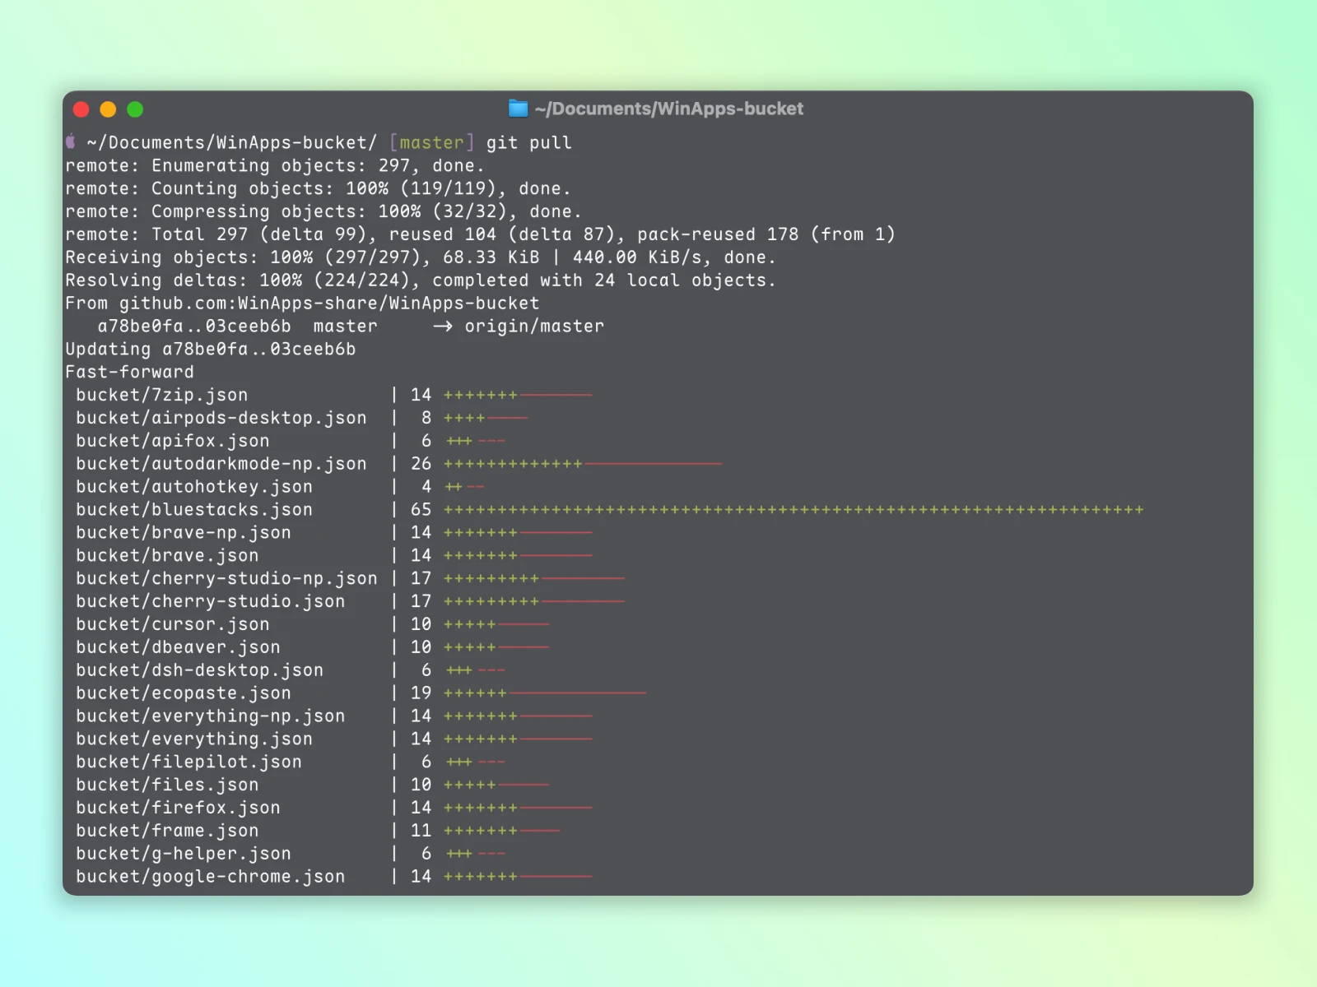The image size is (1317, 987).
Task: Click the folder icon in the title bar
Action: (518, 109)
